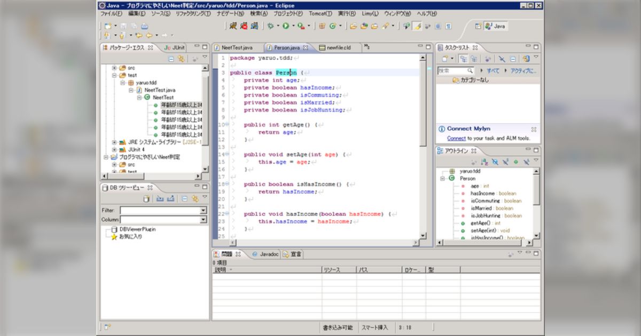The width and height of the screenshot is (641, 336).
Task: Expand the JUnit 4 library node
Action: coord(114,150)
